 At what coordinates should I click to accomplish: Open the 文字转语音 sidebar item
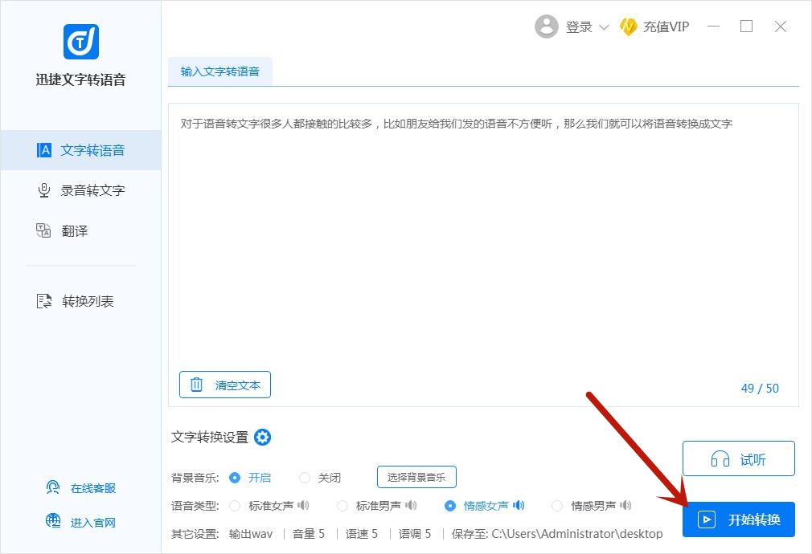pos(80,150)
